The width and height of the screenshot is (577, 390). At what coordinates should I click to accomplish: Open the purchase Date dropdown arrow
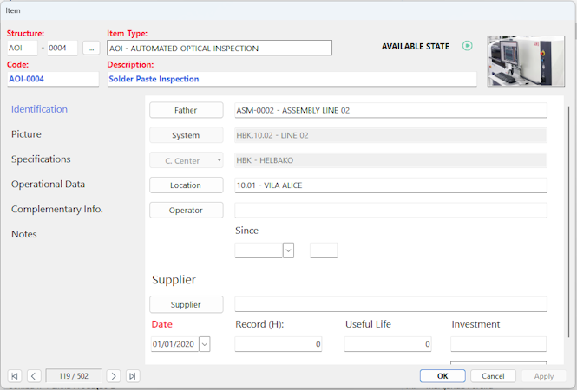pyautogui.click(x=205, y=344)
